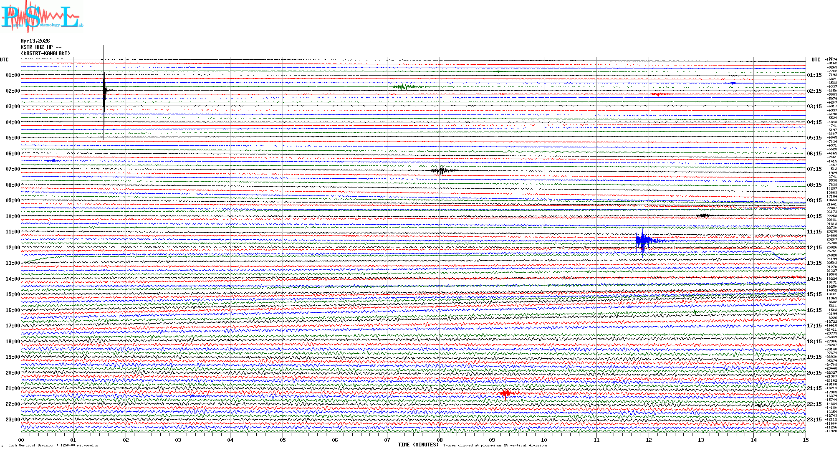Click the large black spike near 02:00

(104, 91)
